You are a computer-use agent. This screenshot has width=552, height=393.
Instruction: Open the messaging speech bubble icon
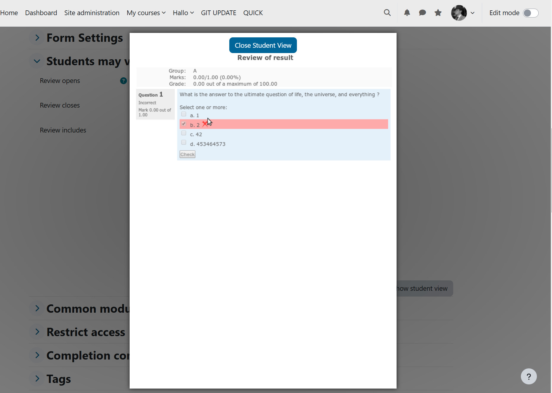(x=422, y=13)
